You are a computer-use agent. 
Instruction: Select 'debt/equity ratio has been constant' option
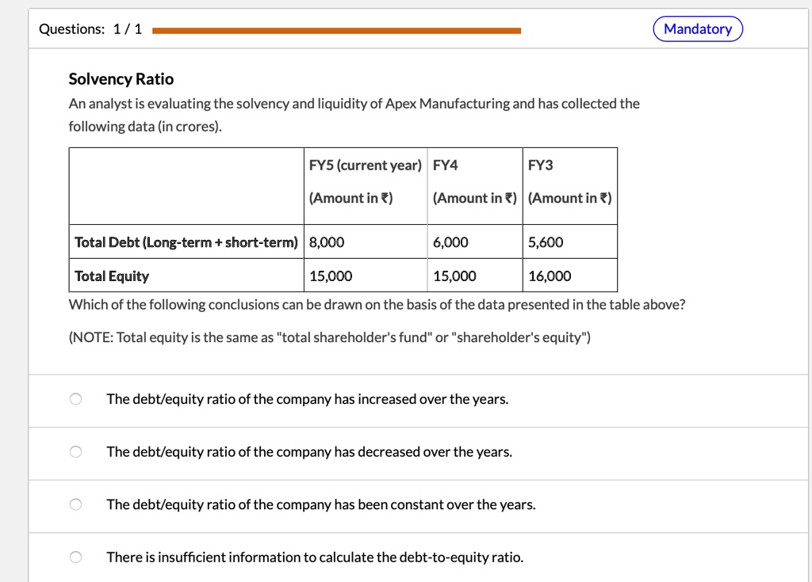(x=75, y=504)
